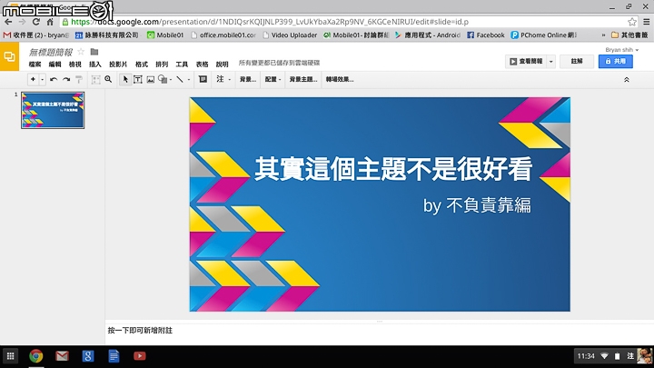
Task: Click the slide title text 其實這個主題不是很好看
Action: click(393, 169)
